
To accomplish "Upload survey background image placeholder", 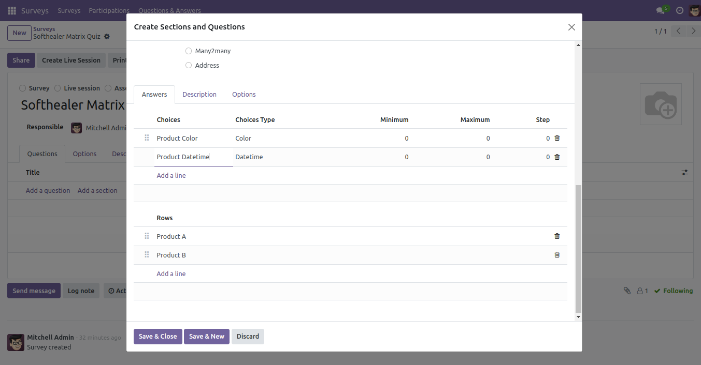I will click(x=661, y=104).
